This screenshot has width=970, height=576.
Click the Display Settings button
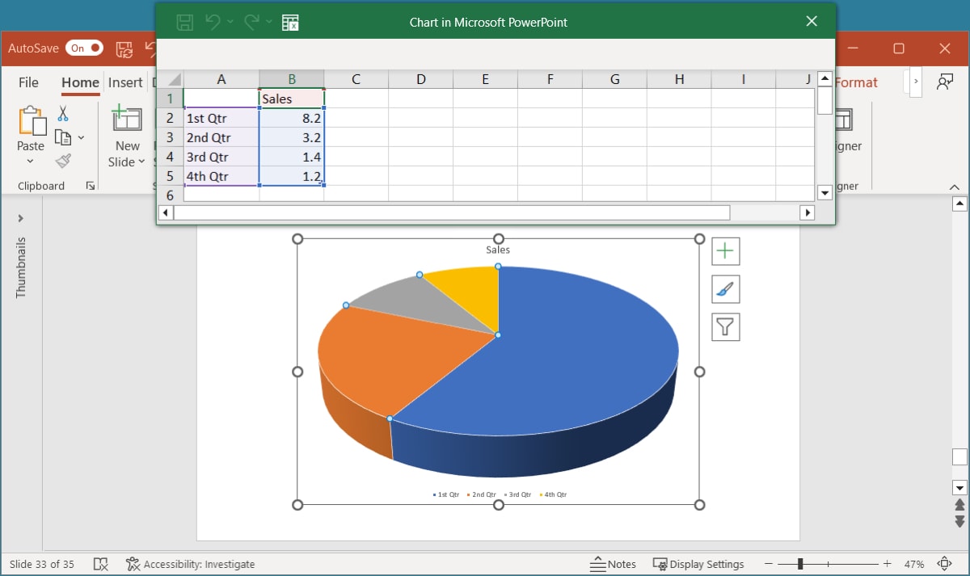tap(698, 563)
